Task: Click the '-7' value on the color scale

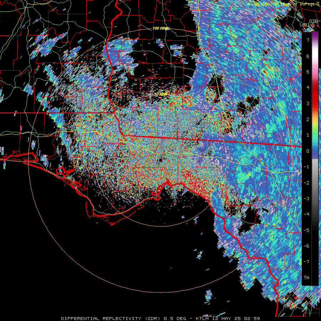Action: coord(306,262)
